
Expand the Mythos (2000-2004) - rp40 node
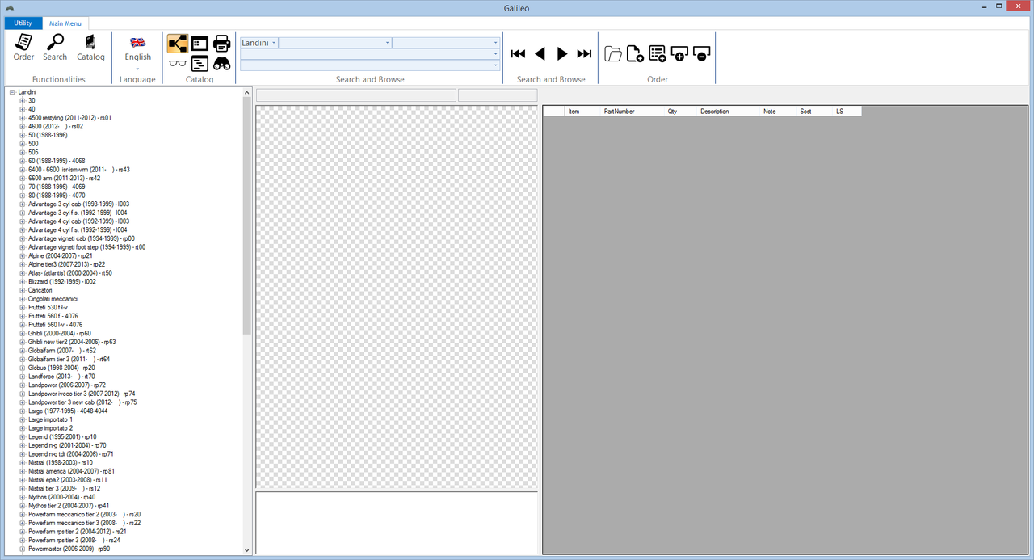pyautogui.click(x=23, y=497)
